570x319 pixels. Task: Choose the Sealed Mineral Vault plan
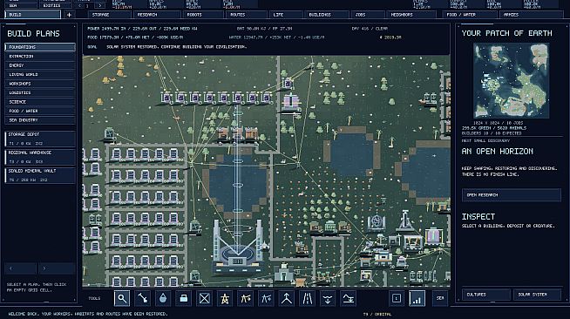40,175
